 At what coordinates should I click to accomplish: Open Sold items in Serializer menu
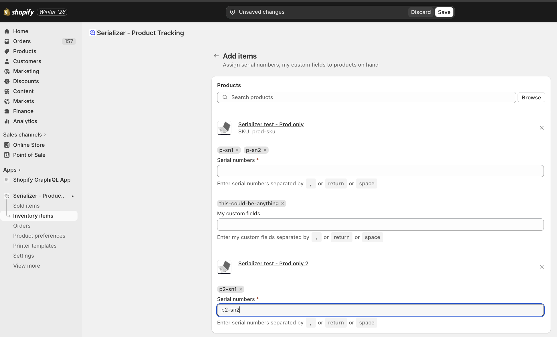(26, 206)
